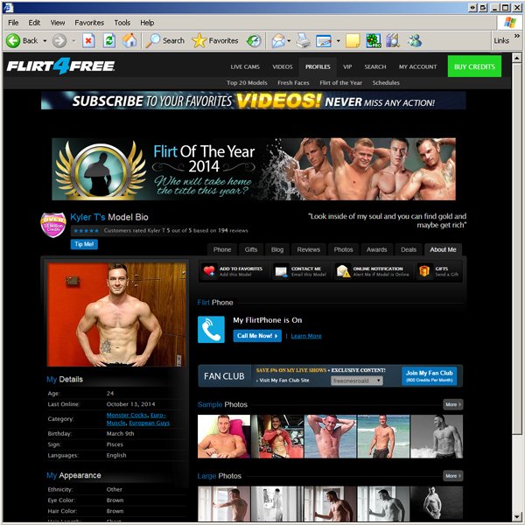Image resolution: width=525 pixels, height=525 pixels.
Task: Open the Fresh Faces submenu link
Action: [x=293, y=83]
